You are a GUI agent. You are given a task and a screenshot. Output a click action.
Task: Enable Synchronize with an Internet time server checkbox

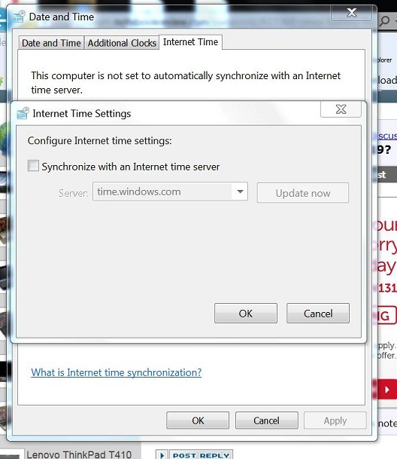pos(33,166)
